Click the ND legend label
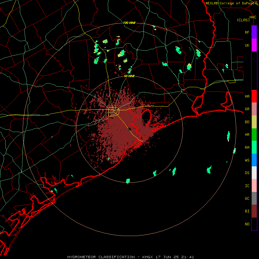This screenshot has width=259, height=259. click(x=247, y=224)
